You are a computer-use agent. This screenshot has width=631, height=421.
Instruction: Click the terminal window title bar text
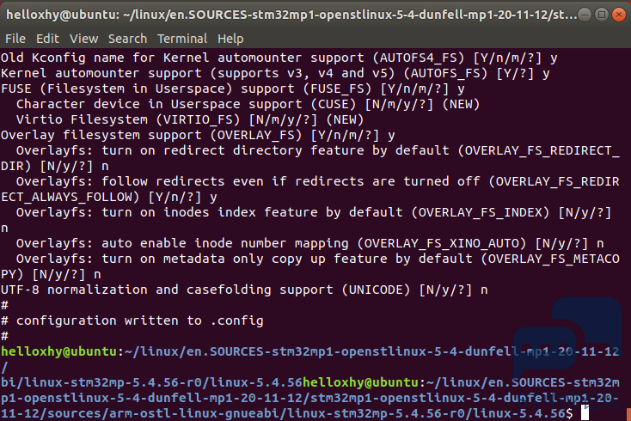(x=291, y=15)
